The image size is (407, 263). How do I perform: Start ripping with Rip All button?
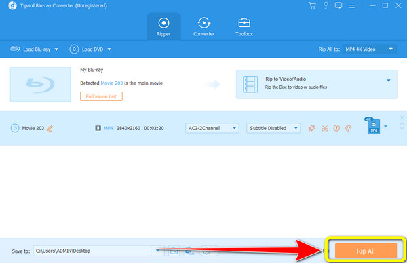[x=366, y=251]
